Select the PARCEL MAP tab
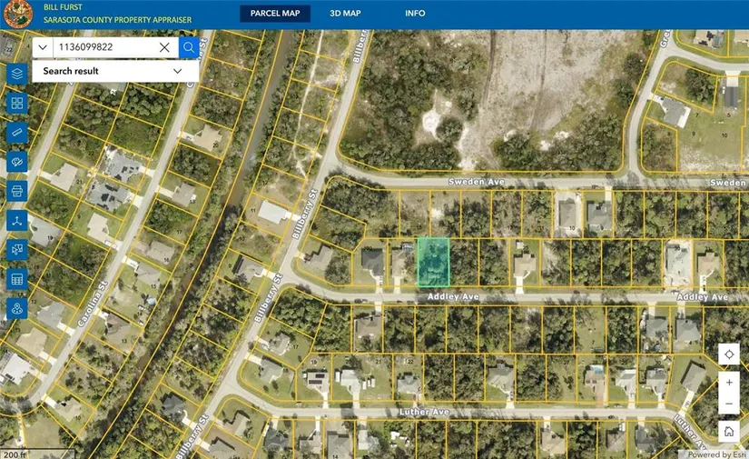Screen dimensions: 749x459 tap(275, 14)
